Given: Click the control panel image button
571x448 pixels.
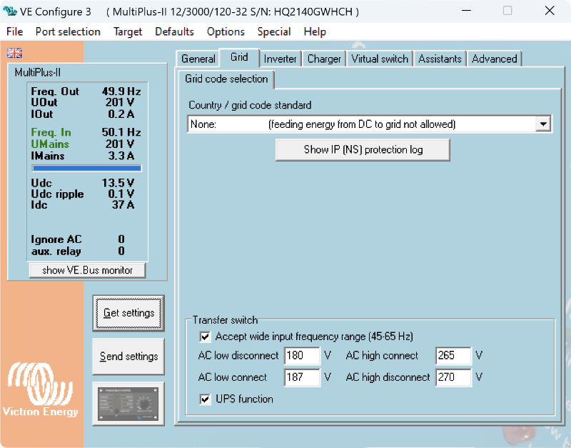Looking at the screenshot, I should [x=128, y=404].
